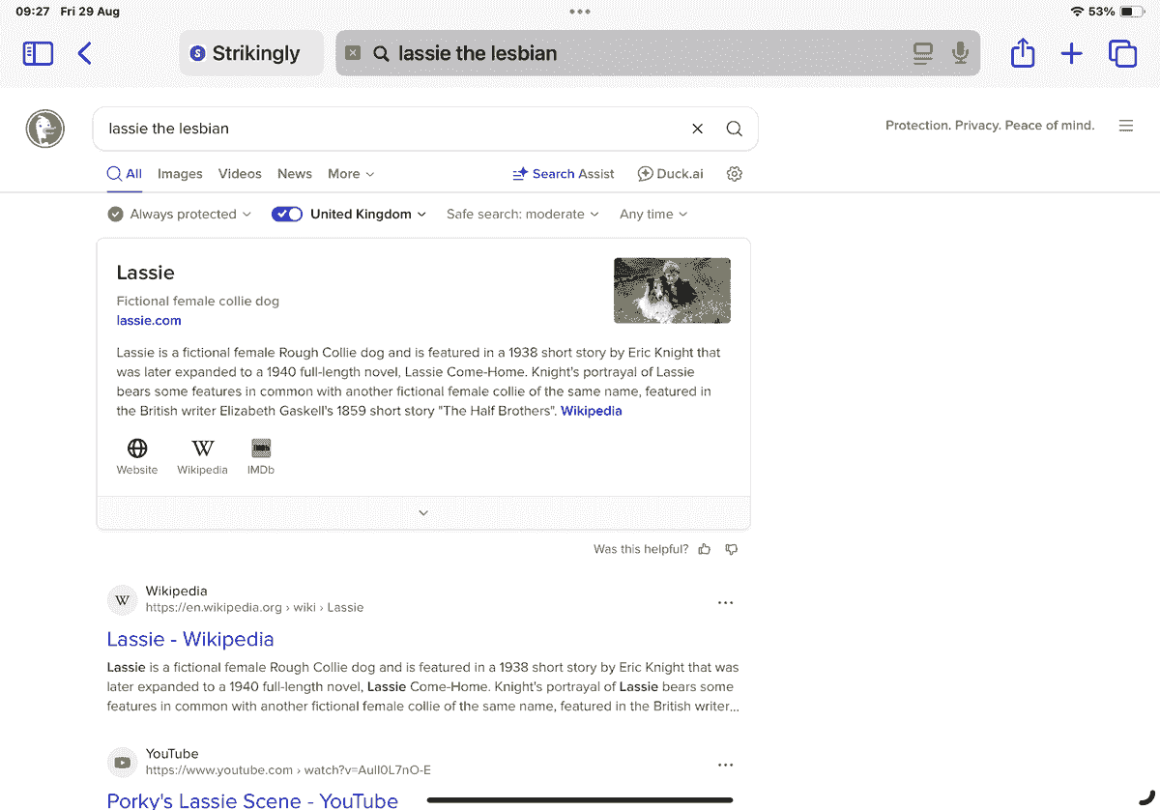Close the current tab with X icon
The height and width of the screenshot is (810, 1160).
353,53
